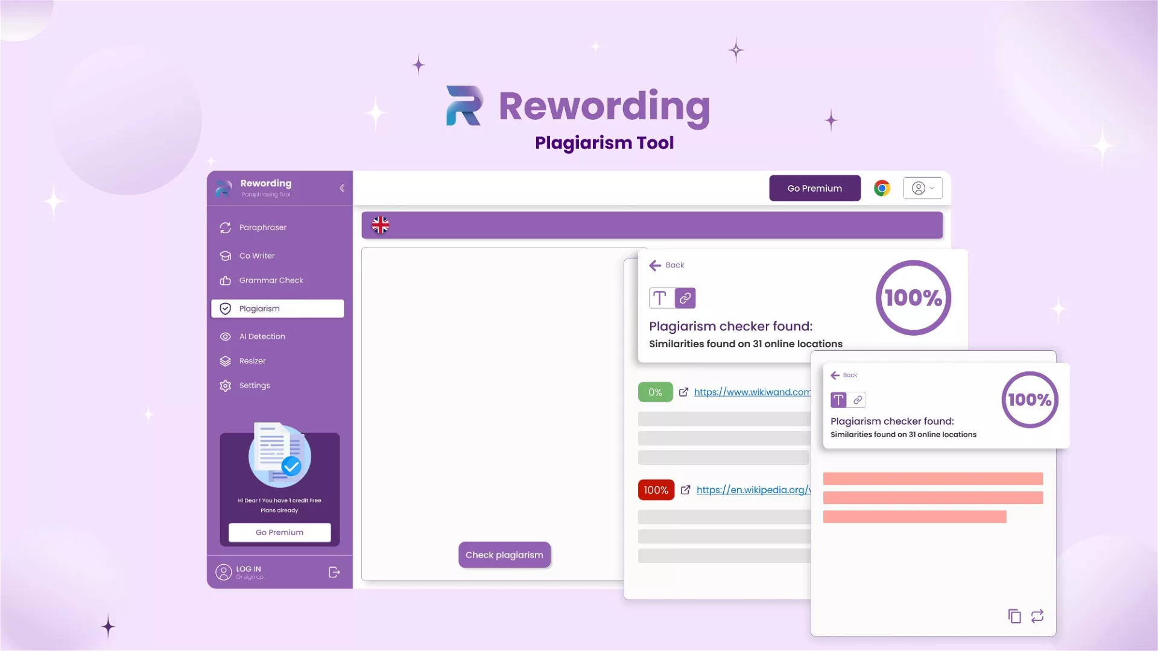Click the Back arrow in large results card
Viewport: 1158px width, 651px height.
coord(656,265)
